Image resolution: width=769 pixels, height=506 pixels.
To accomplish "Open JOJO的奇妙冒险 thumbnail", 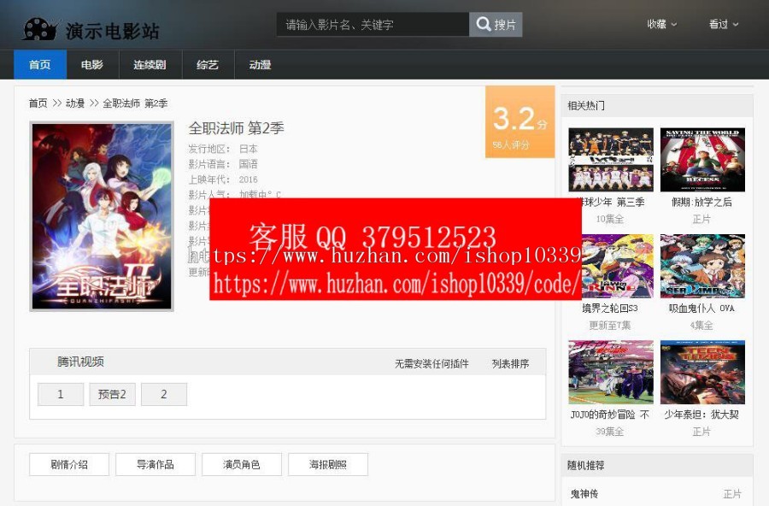I will click(x=611, y=372).
